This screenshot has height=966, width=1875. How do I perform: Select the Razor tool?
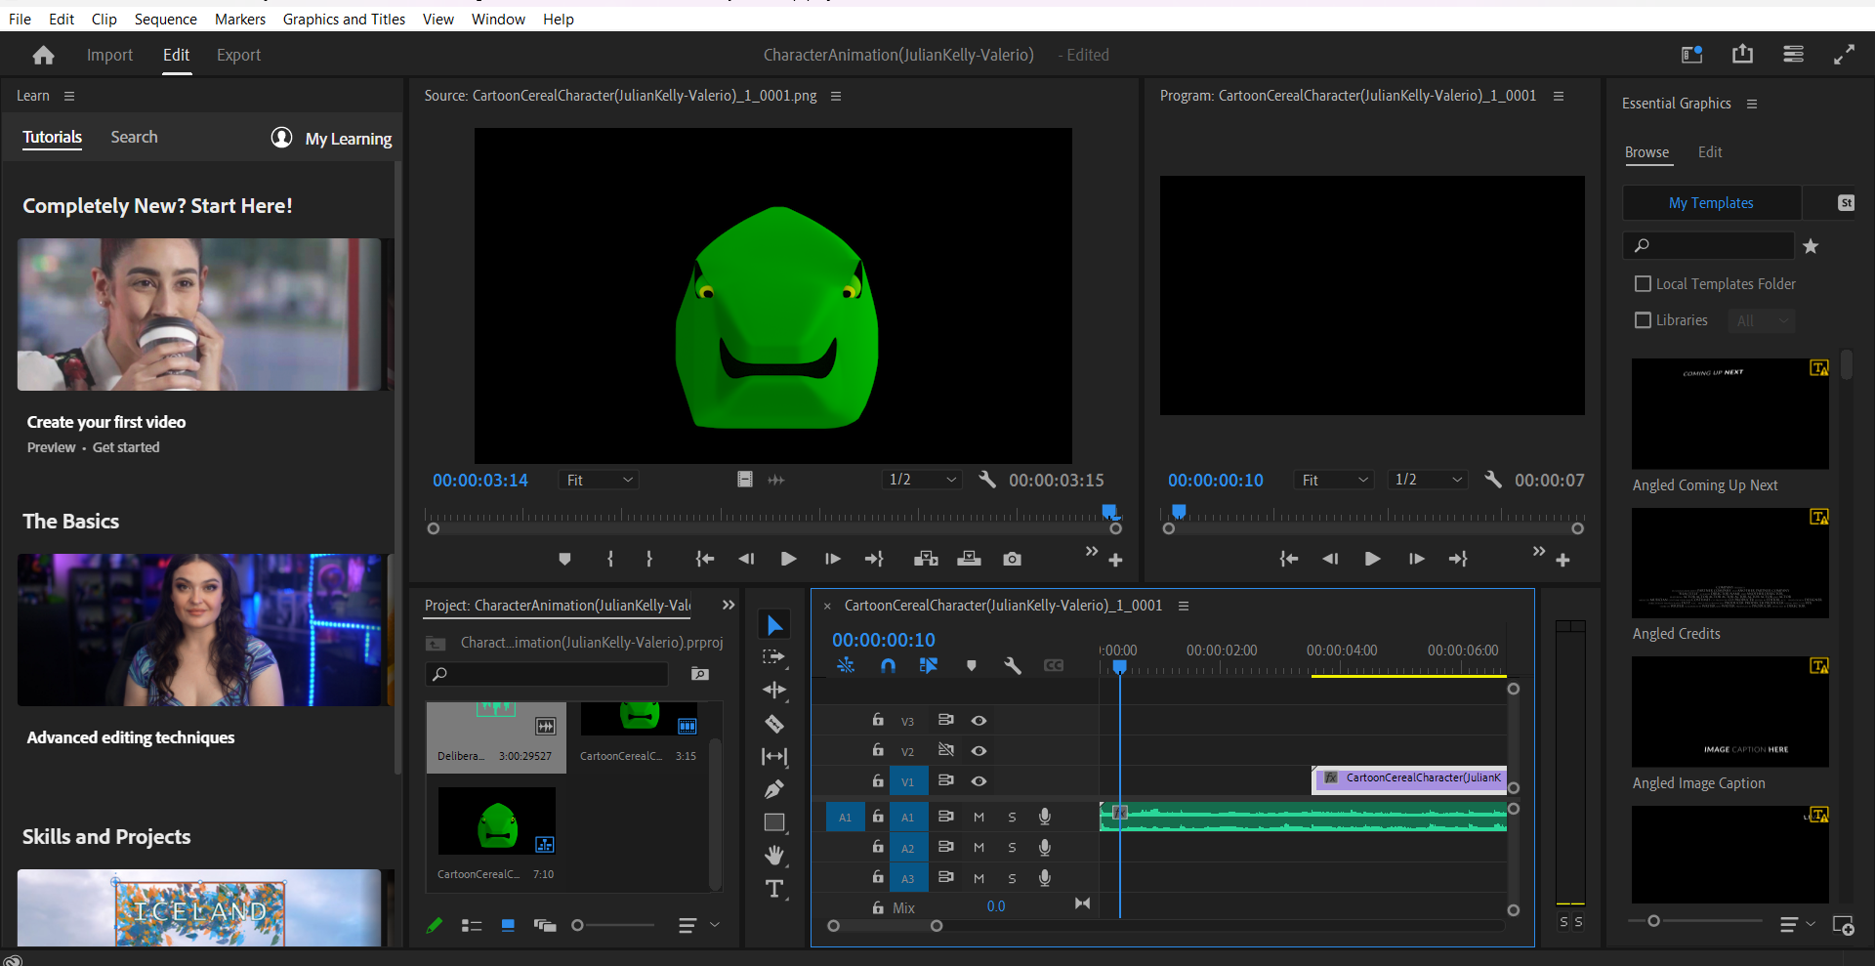tap(774, 724)
